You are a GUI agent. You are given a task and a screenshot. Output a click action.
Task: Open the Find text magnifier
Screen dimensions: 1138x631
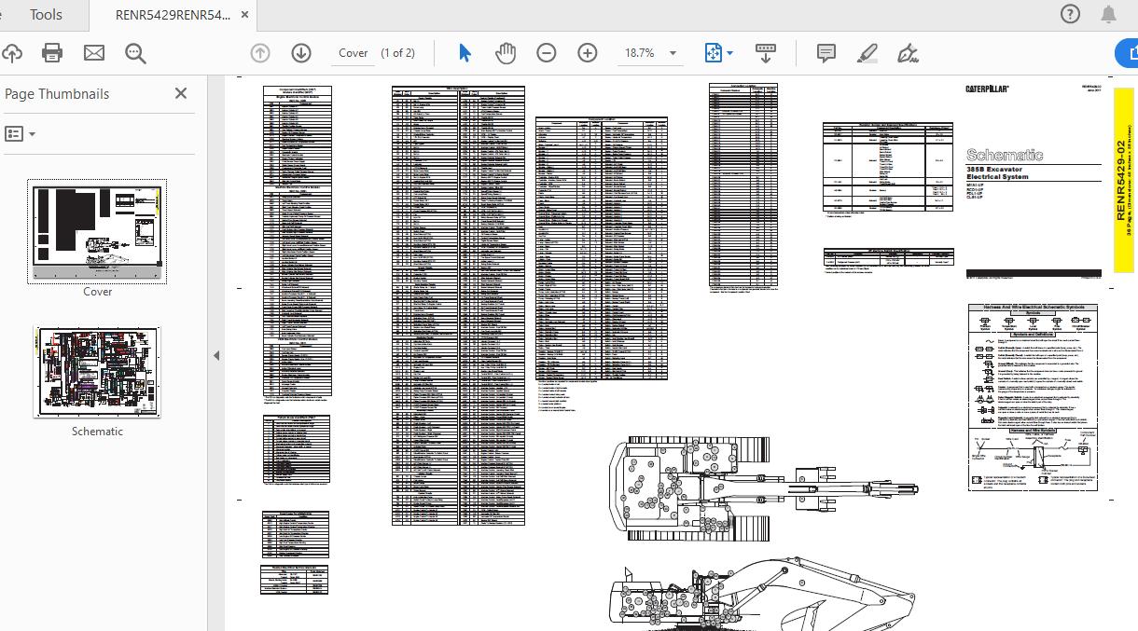click(135, 53)
